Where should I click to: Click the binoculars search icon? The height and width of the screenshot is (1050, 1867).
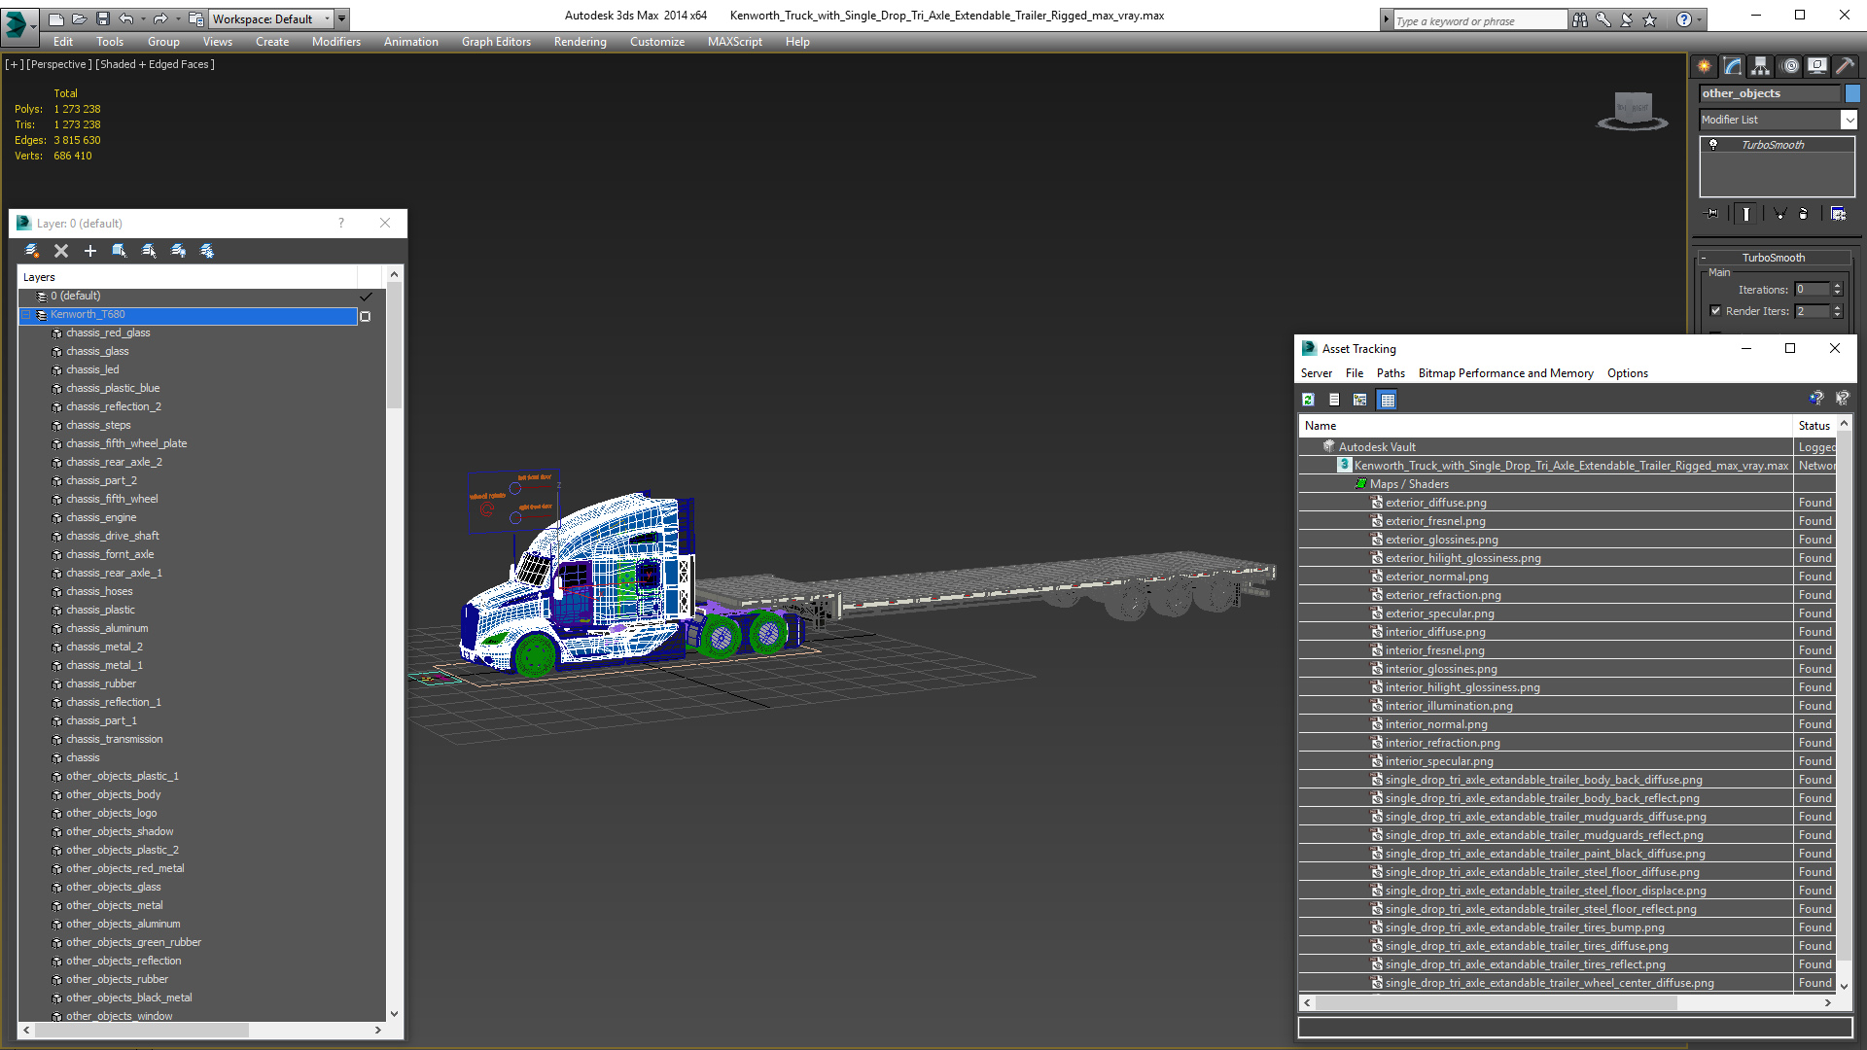tap(1580, 19)
